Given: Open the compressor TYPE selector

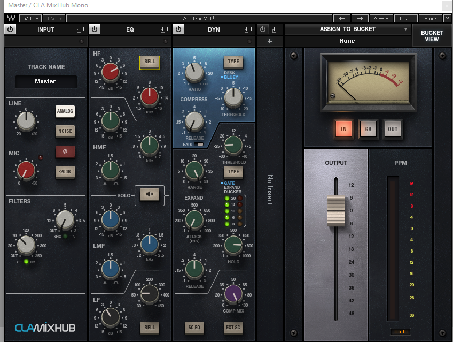Looking at the screenshot, I should point(233,62).
